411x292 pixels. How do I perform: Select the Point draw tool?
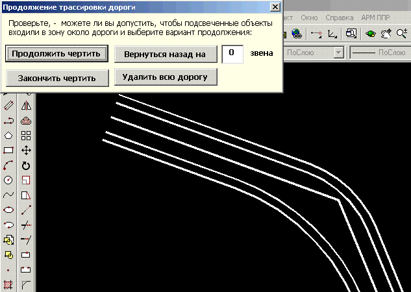8,270
